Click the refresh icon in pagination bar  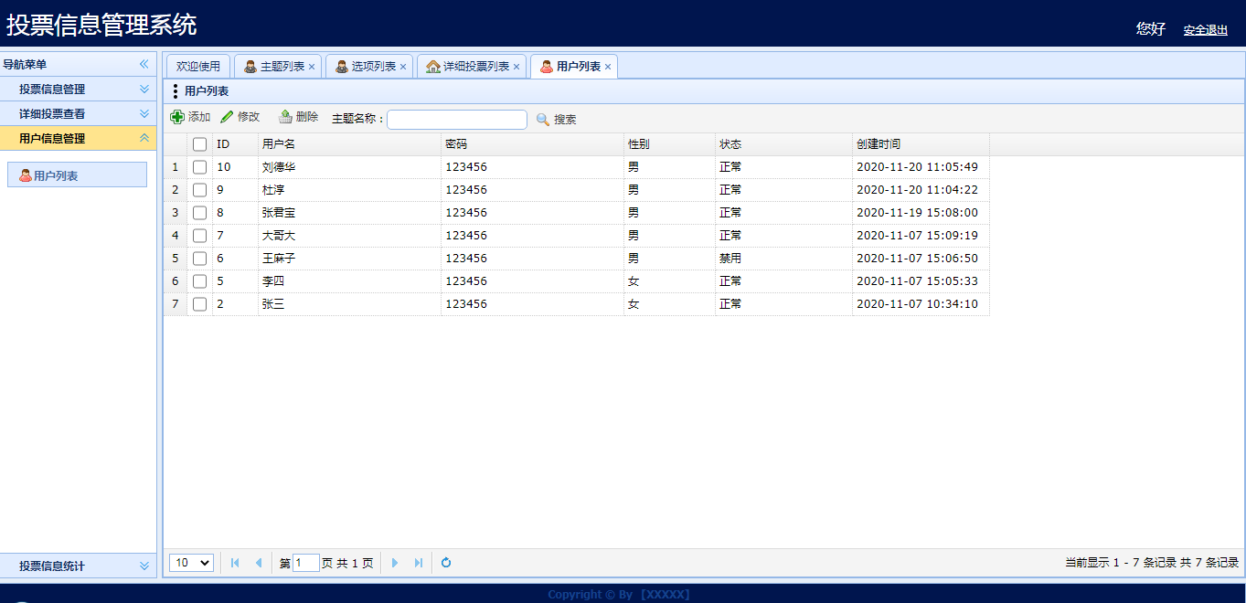point(446,563)
